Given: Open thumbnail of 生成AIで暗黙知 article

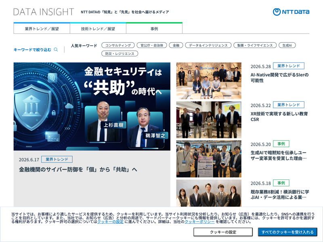Looking at the screenshot, I should click(x=209, y=159).
